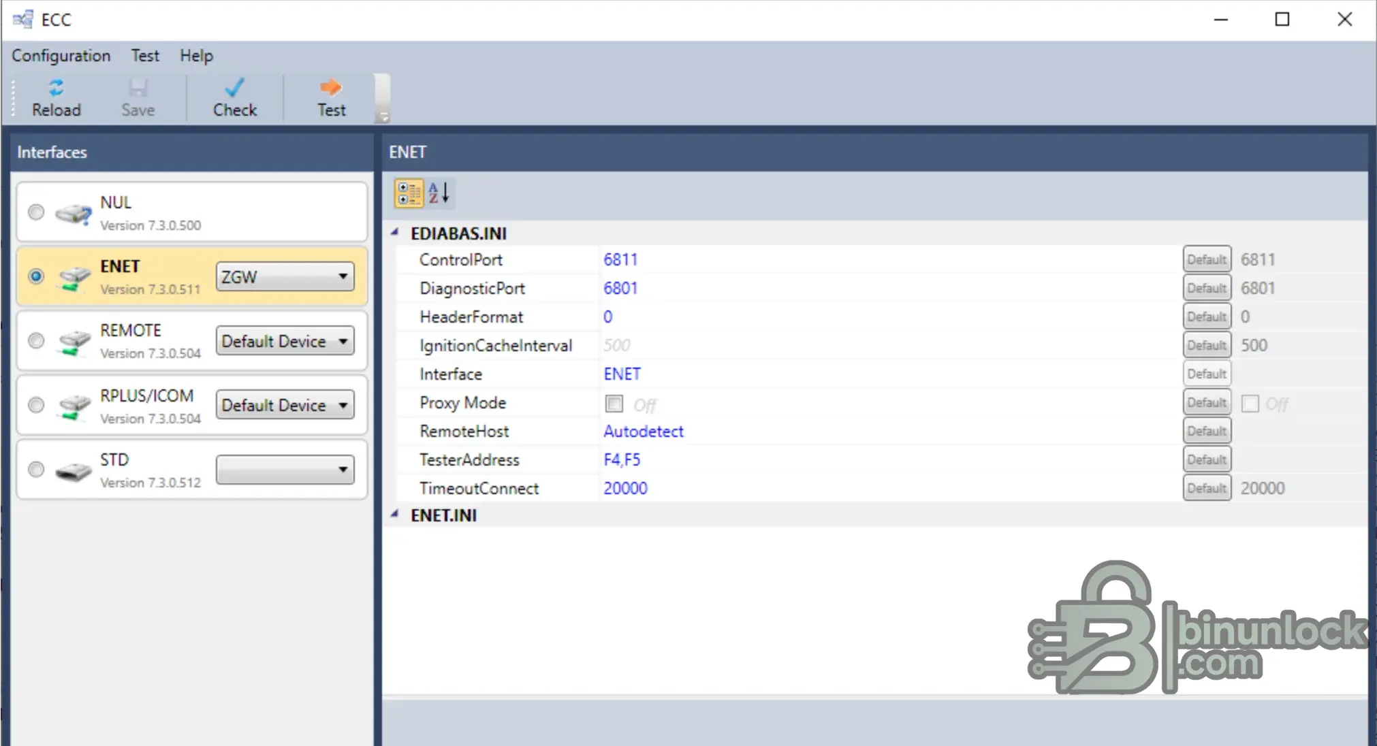
Task: Click the Reload toolbar icon
Action: [56, 88]
